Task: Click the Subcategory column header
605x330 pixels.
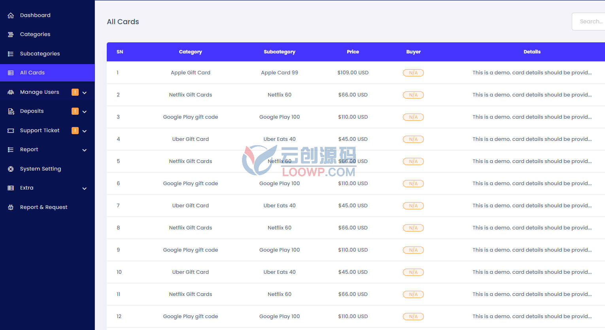Action: (280, 52)
